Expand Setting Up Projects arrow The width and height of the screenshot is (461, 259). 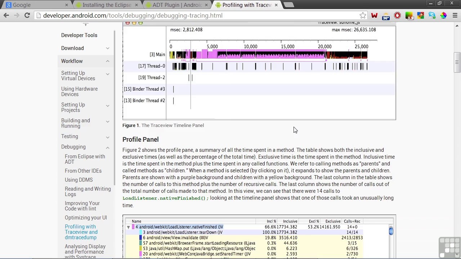[x=107, y=105]
